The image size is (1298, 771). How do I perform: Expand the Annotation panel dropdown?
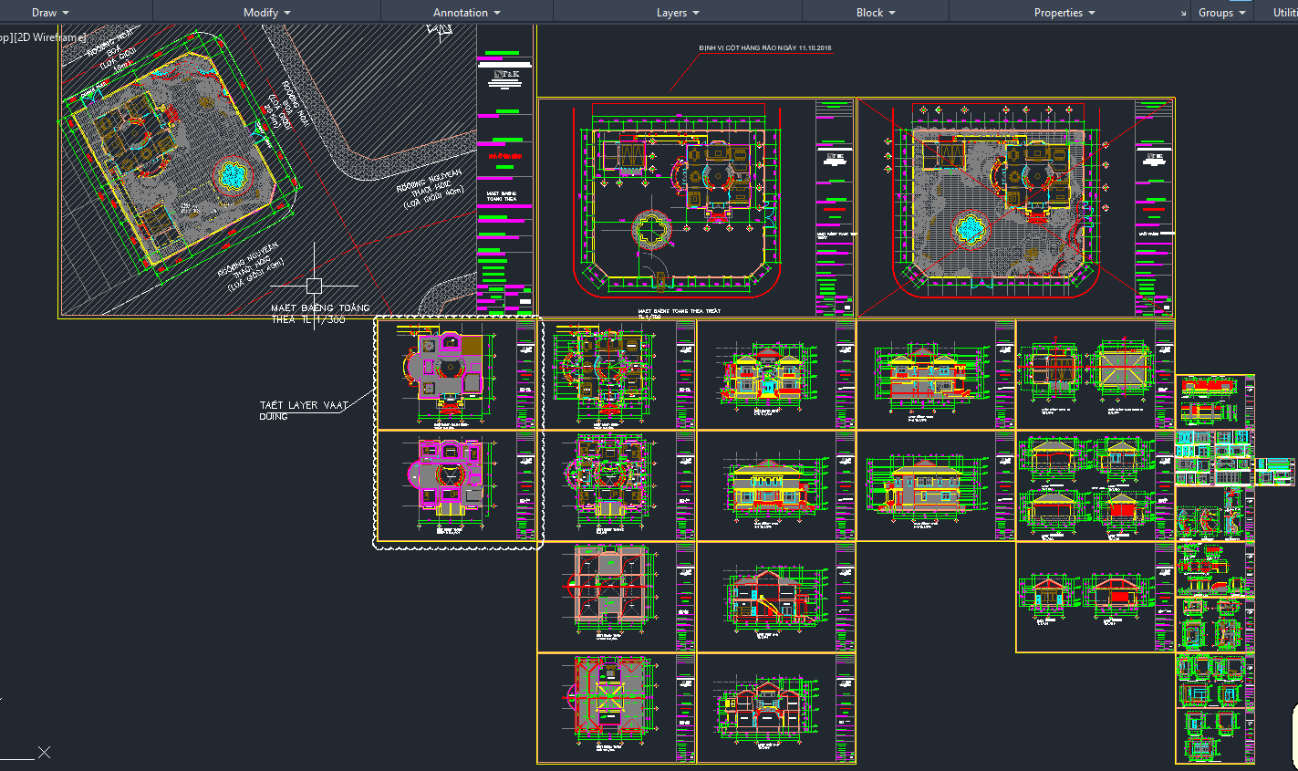(466, 13)
